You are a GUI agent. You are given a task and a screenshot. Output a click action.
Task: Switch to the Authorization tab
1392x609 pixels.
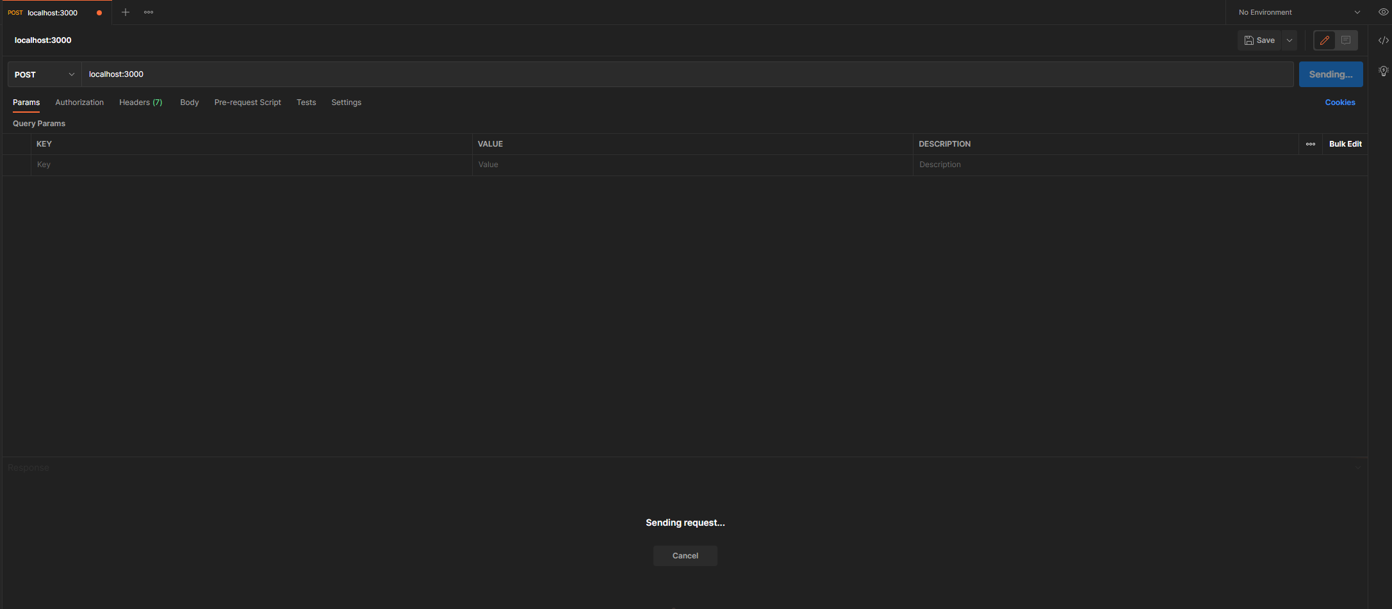[x=79, y=102]
